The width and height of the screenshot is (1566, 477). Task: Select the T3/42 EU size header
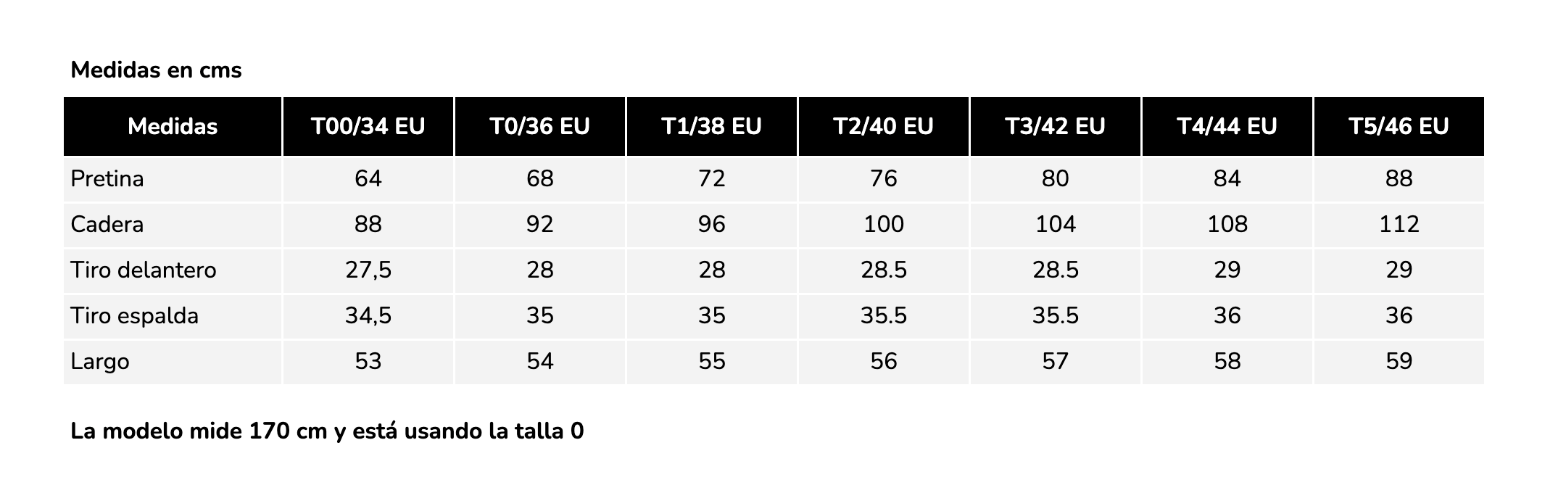click(1056, 127)
